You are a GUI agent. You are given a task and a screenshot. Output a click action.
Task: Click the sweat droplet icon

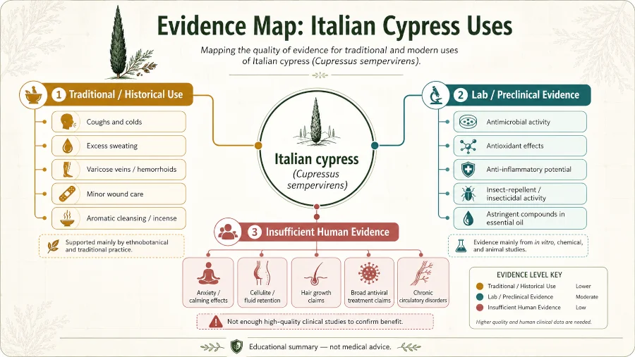[x=68, y=146]
